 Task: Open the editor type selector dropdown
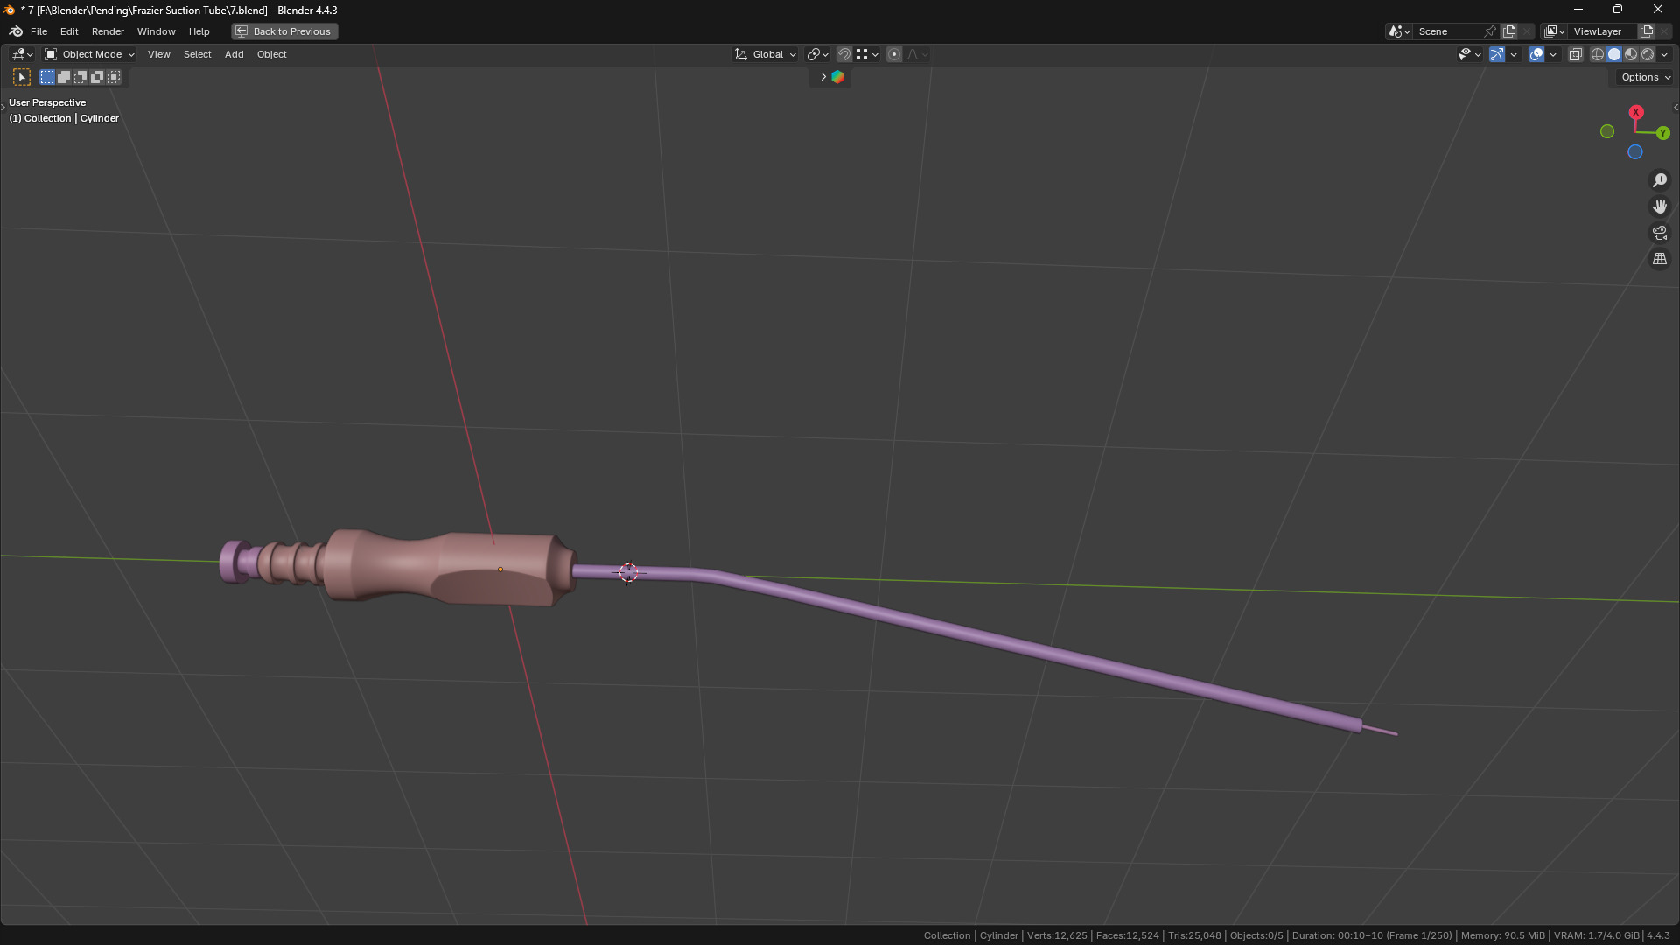pos(22,54)
